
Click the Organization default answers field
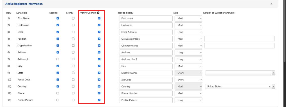(239, 46)
